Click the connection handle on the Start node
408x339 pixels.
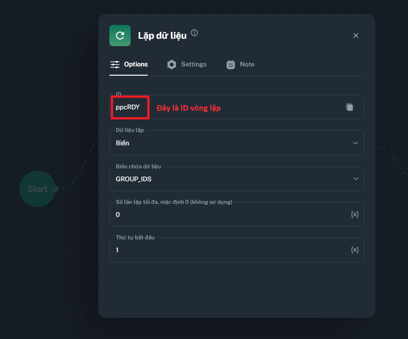point(55,189)
